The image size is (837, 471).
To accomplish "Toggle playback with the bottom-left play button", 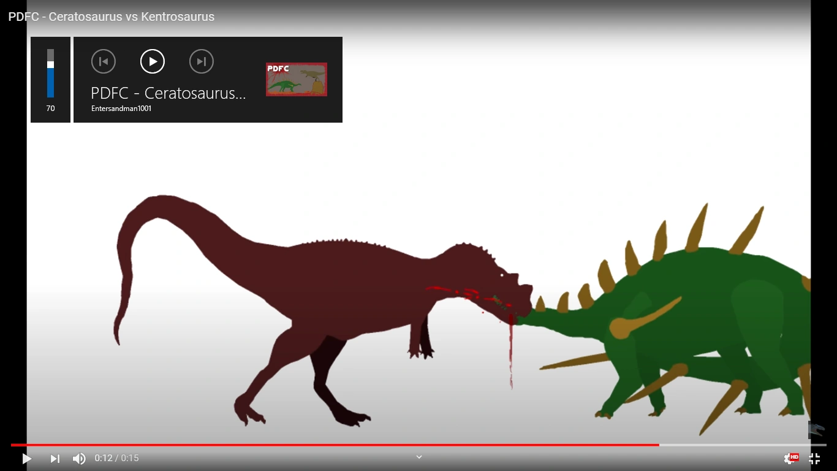I will pyautogui.click(x=27, y=458).
